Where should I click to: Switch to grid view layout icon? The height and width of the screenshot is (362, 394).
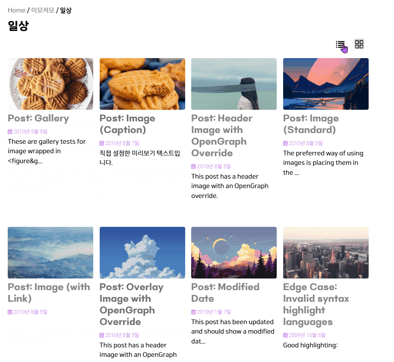tap(359, 44)
